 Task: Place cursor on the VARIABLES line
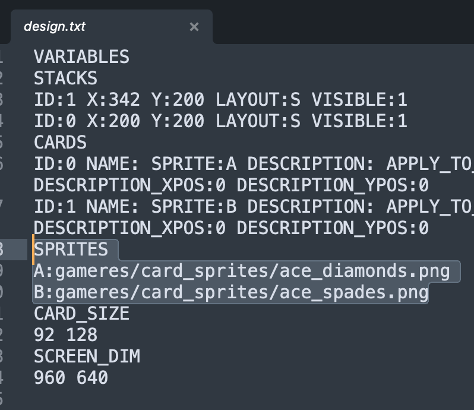point(81,57)
